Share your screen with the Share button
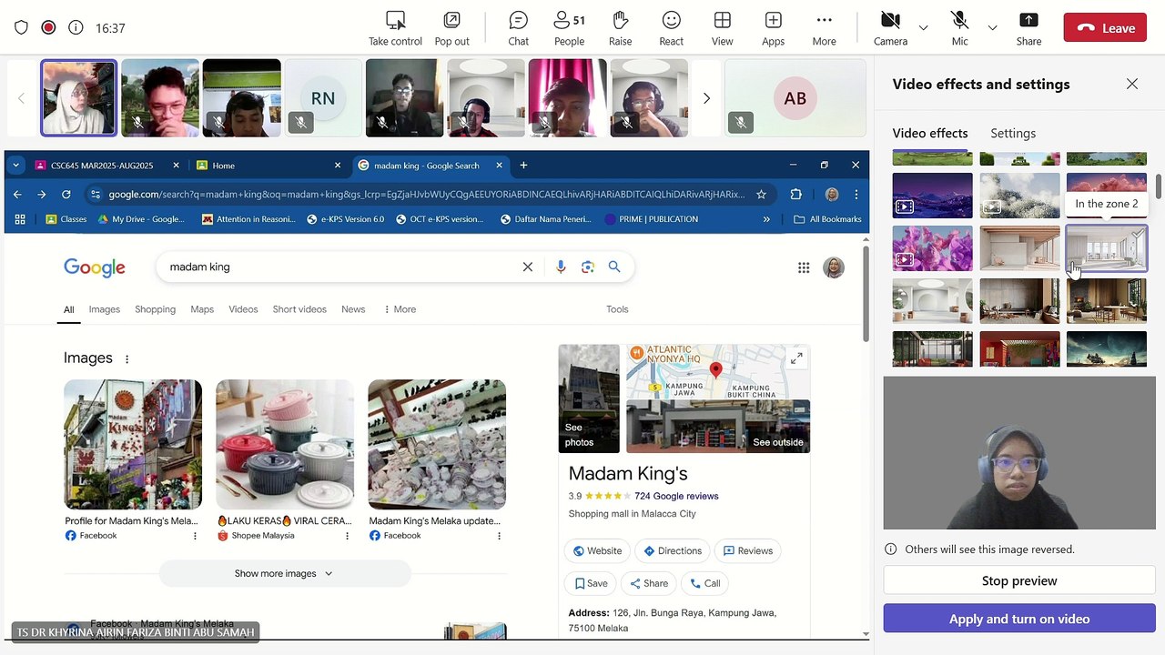 coord(1028,28)
